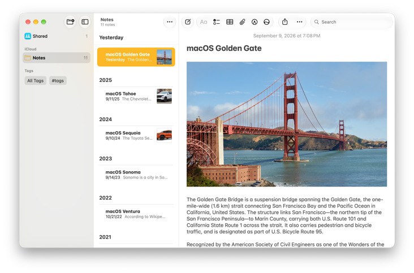
Task: Attach a file with the paperclip icon
Action: 242,22
